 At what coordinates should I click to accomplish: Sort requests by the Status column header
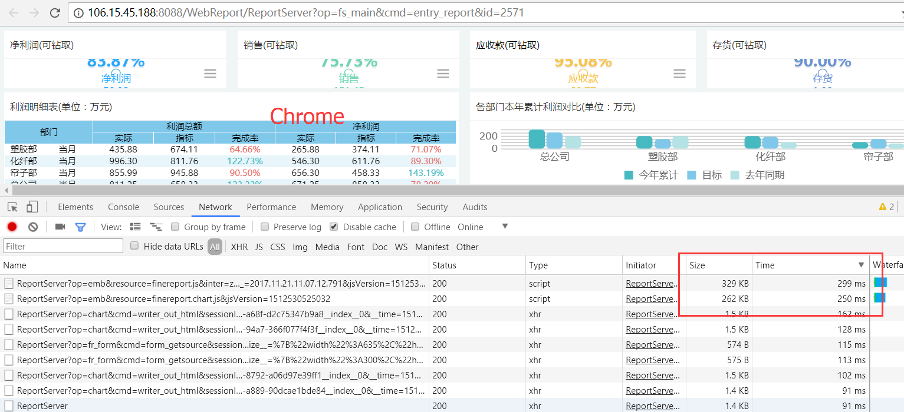(478, 265)
